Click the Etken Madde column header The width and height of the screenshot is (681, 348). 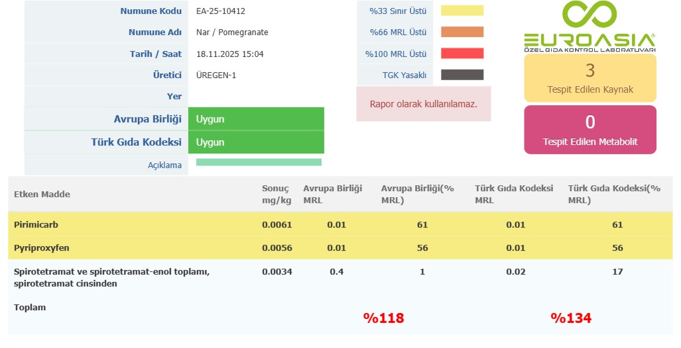(x=42, y=194)
